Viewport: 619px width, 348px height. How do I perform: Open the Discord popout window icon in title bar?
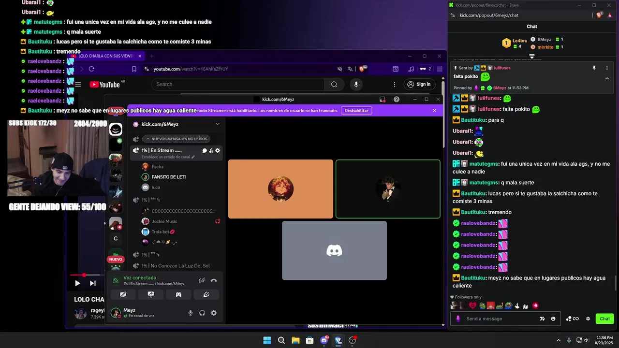[x=383, y=99]
